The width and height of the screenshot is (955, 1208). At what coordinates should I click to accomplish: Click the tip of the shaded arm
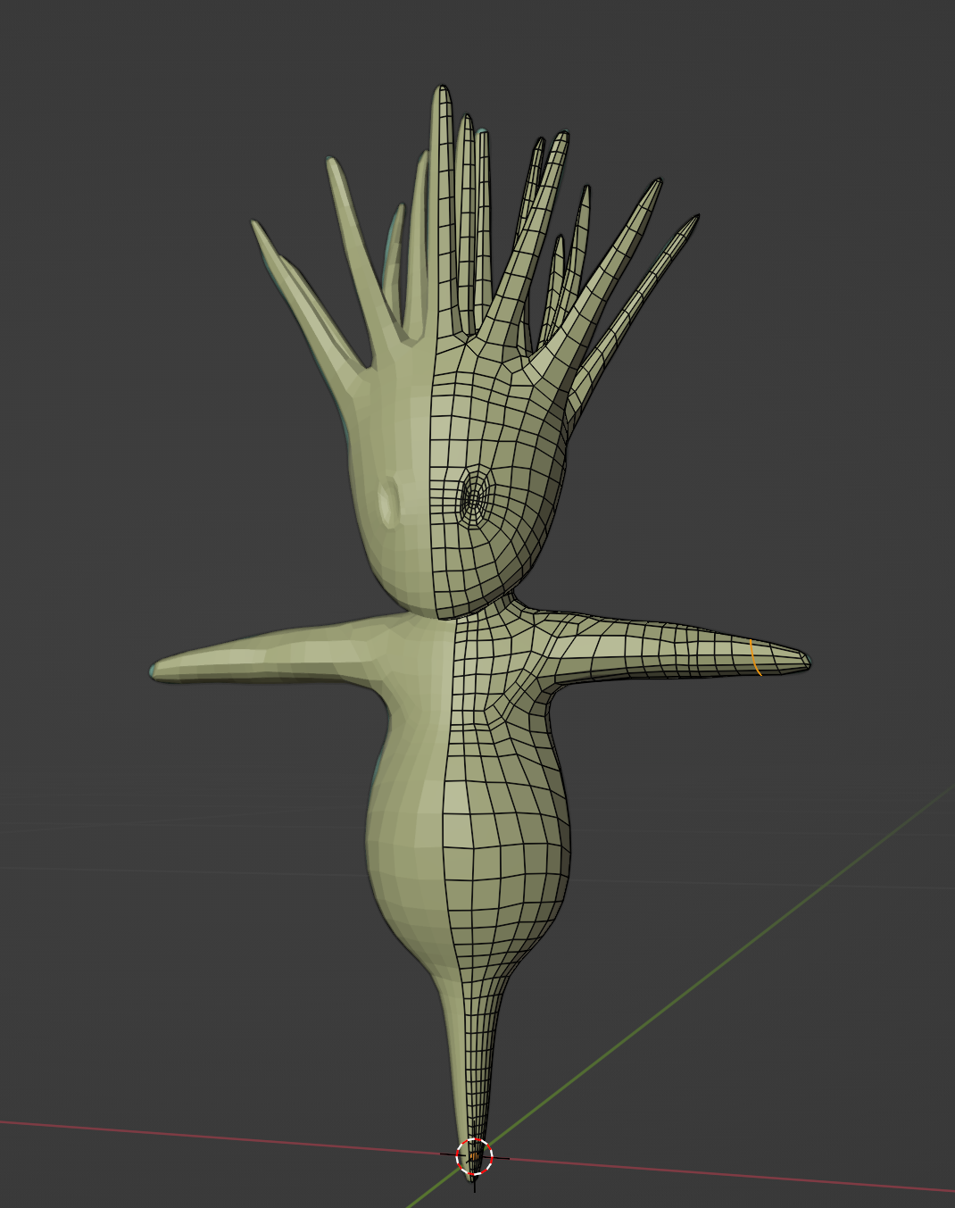tap(154, 670)
